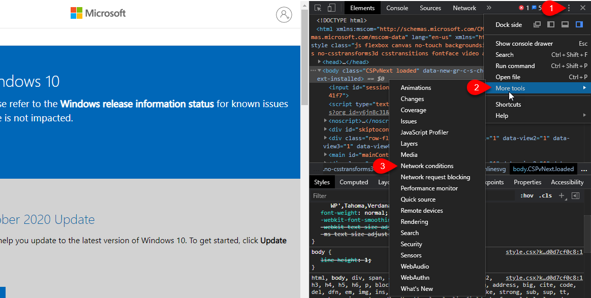
Task: Expand the mainContent main node
Action: (x=325, y=154)
